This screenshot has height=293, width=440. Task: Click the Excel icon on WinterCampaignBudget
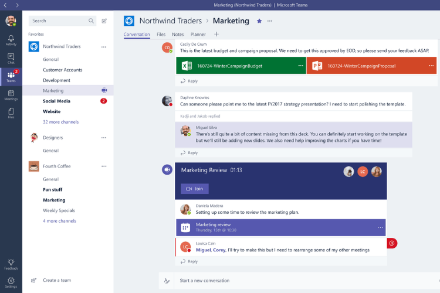(187, 66)
